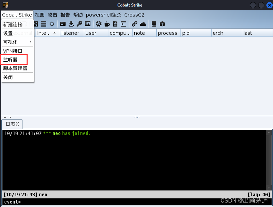Click the pid column header

pyautogui.click(x=196, y=33)
